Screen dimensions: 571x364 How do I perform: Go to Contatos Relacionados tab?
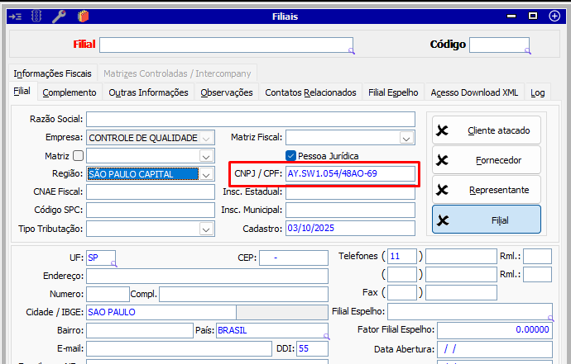tap(310, 92)
